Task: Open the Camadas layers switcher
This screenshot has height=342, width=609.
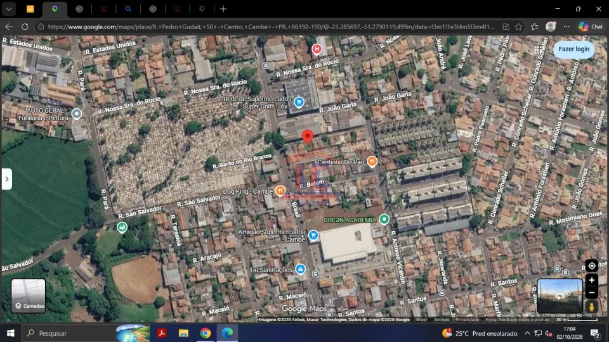Action: point(29,296)
